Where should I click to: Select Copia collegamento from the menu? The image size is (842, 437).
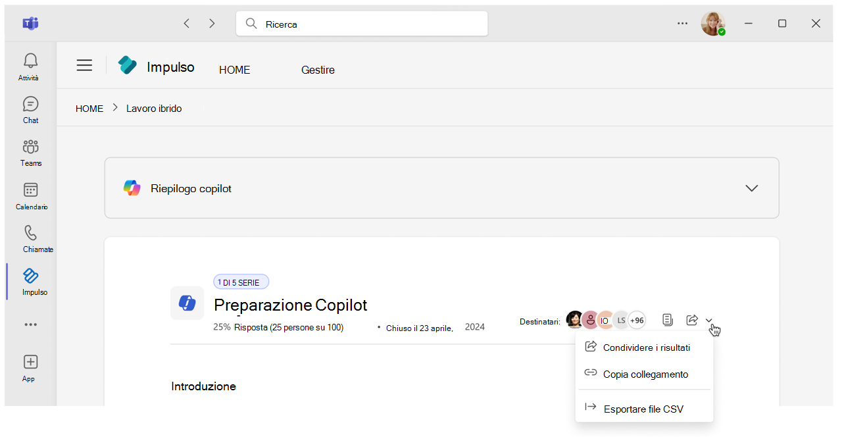(x=645, y=374)
